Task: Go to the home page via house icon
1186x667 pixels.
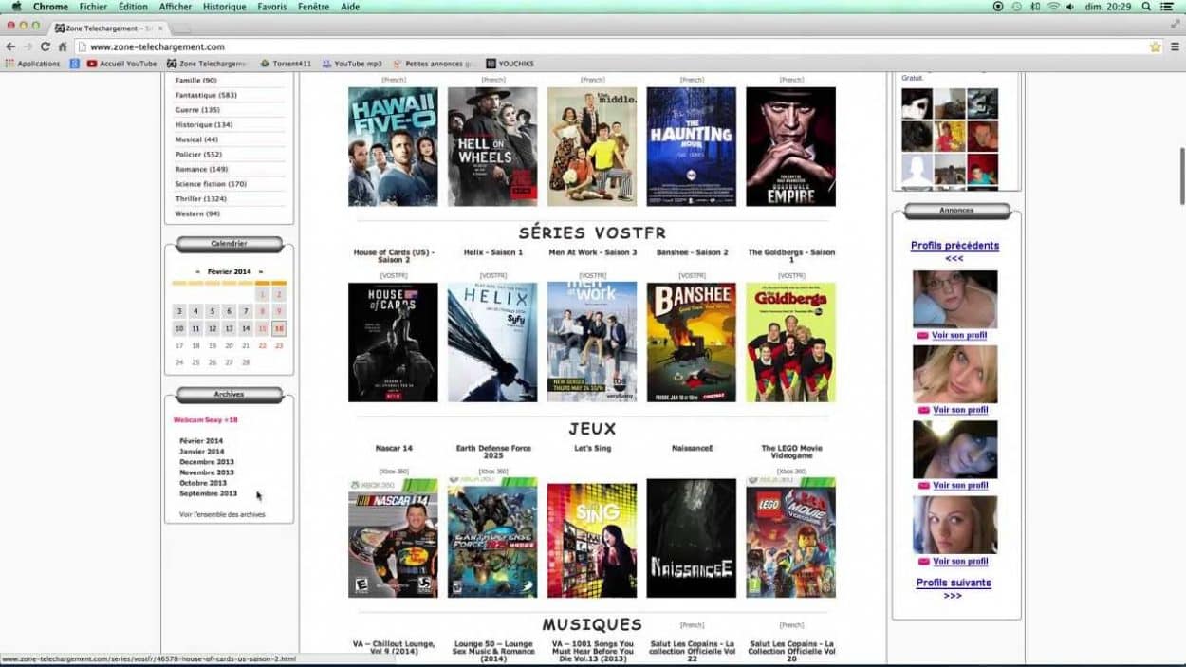Action: (63, 46)
